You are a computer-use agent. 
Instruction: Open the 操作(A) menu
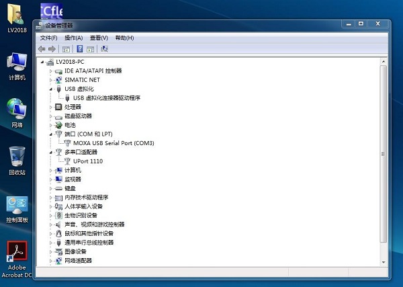(73, 38)
